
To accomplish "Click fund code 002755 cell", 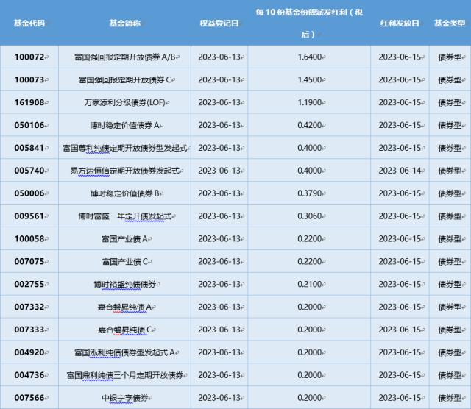I will click(29, 285).
